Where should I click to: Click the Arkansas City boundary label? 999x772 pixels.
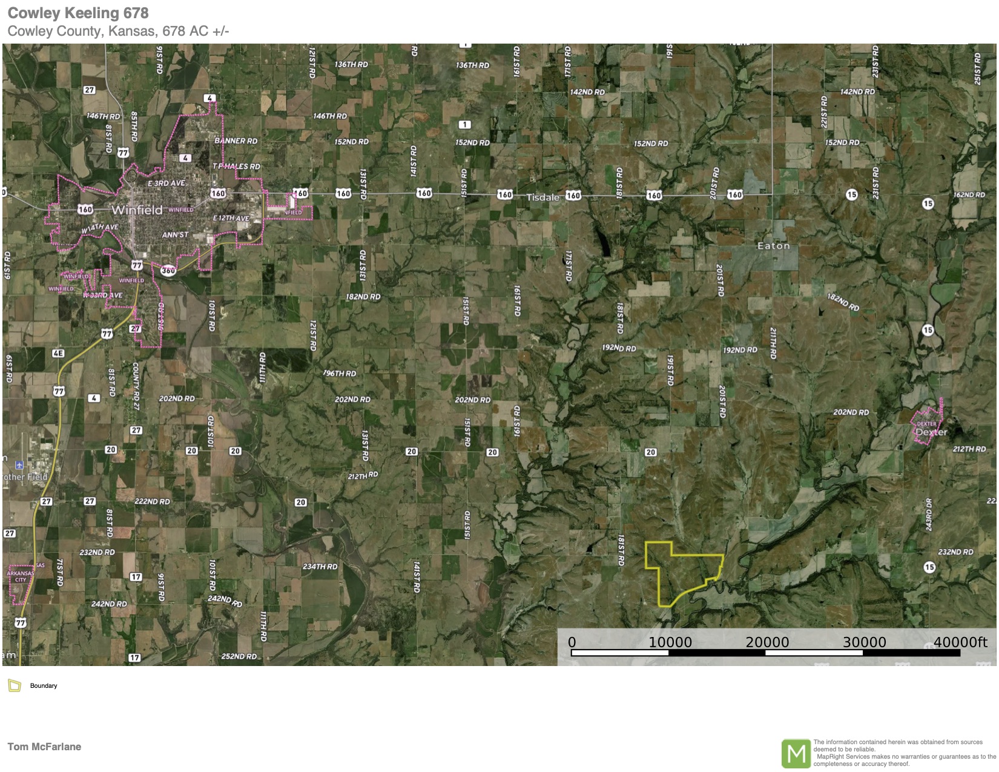pyautogui.click(x=21, y=576)
